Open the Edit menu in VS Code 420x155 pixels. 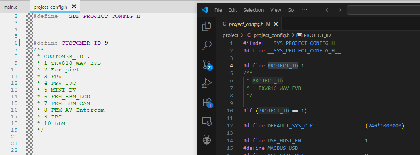[x=233, y=10]
